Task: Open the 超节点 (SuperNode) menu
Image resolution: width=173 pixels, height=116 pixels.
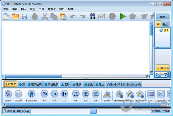Action: (x=52, y=9)
